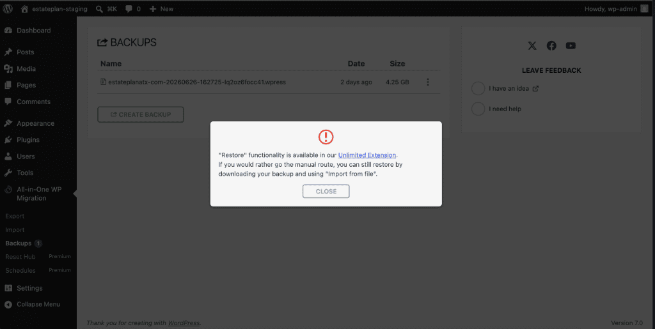Select the 'I have an idea' radio
This screenshot has width=655, height=329.
[478, 88]
